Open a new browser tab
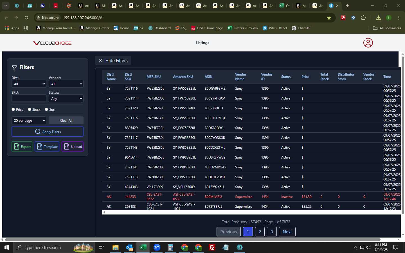Image resolution: width=405 pixels, height=253 pixels. point(347,6)
